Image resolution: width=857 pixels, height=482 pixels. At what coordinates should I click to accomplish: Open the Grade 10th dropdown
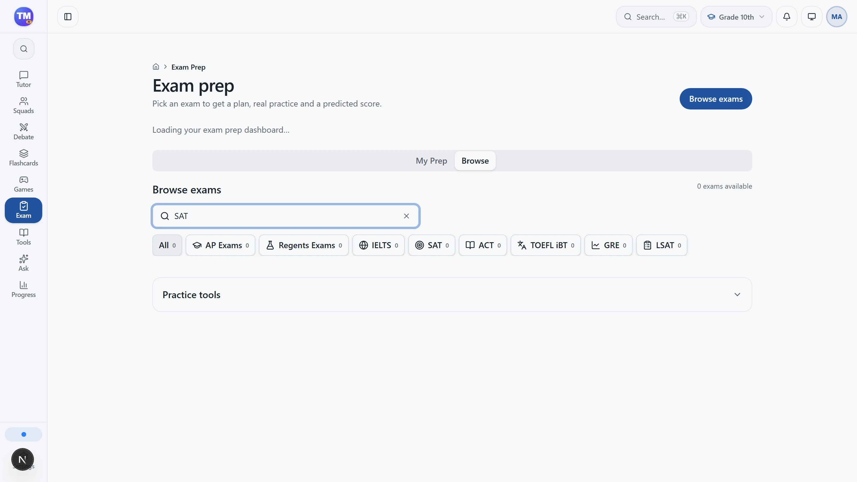click(x=736, y=17)
